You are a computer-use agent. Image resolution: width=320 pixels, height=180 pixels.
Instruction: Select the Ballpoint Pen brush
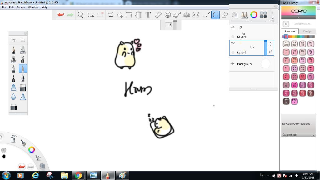pyautogui.click(x=13, y=68)
